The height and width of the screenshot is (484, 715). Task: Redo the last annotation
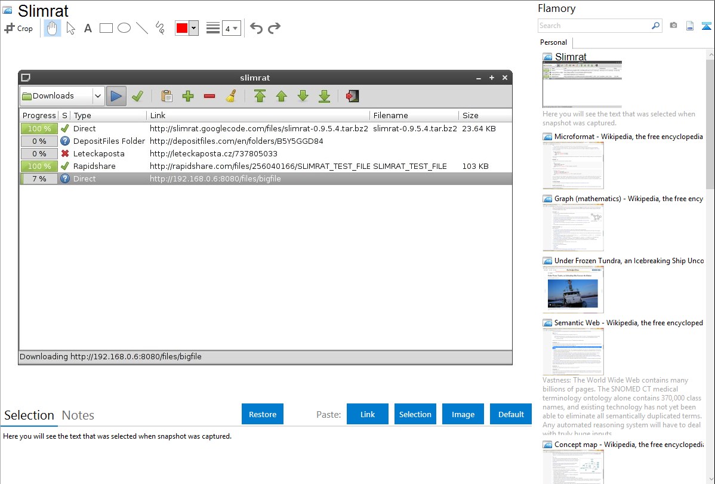[274, 28]
